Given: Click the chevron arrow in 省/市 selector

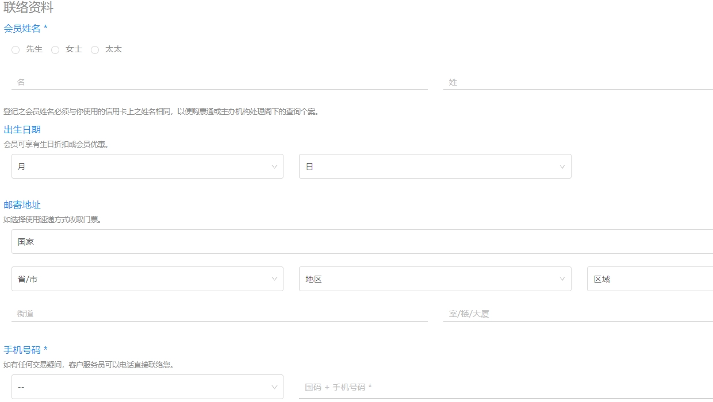Looking at the screenshot, I should pos(274,279).
